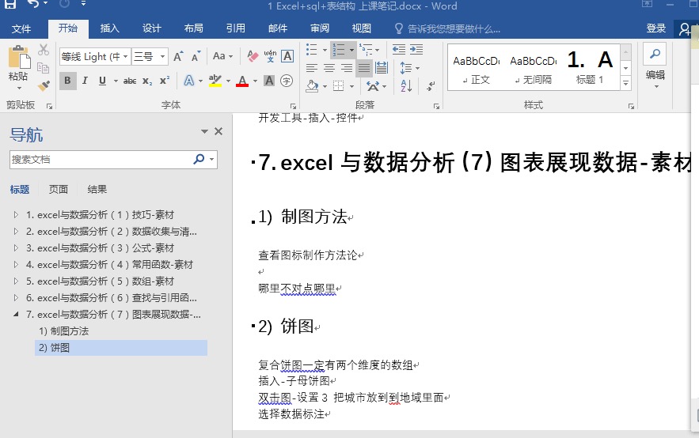Toggle justified paragraph alignment
This screenshot has width=699, height=438.
[x=363, y=68]
